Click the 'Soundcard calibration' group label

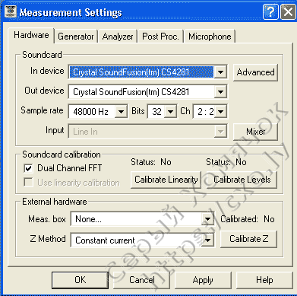click(62, 154)
